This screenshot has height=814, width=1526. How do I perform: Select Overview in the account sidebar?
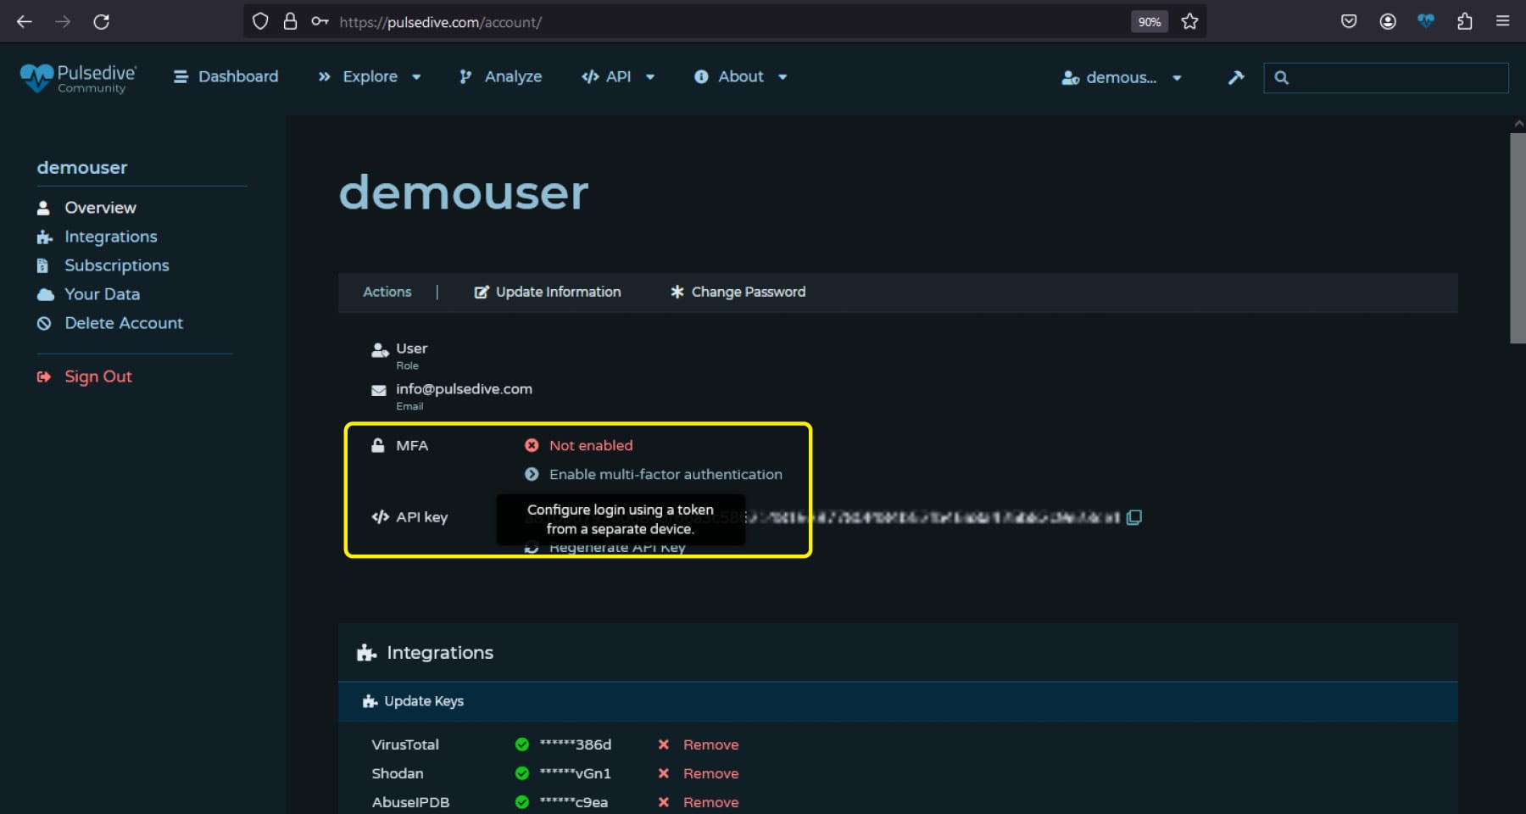100,208
